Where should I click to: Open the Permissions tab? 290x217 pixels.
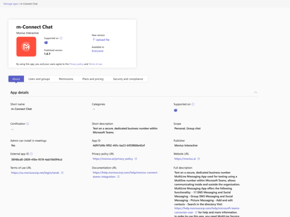[x=66, y=79]
